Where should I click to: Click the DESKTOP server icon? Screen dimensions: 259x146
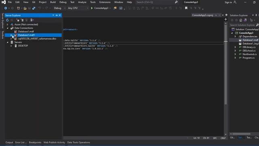click(16, 46)
